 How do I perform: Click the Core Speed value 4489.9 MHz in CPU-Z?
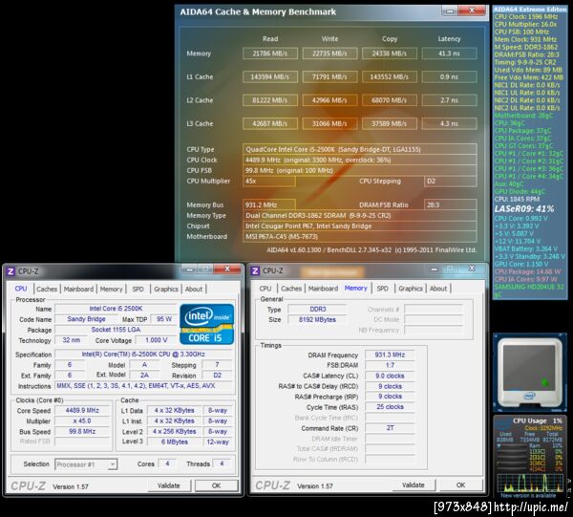[82, 410]
